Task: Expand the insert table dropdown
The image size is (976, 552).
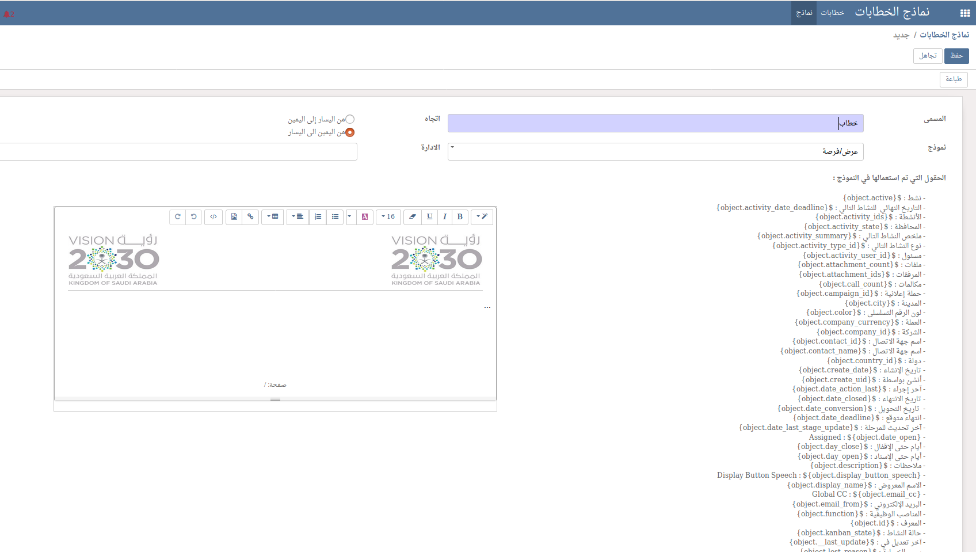Action: [x=273, y=217]
